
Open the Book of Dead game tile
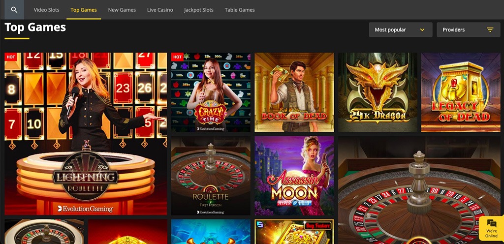tap(294, 92)
